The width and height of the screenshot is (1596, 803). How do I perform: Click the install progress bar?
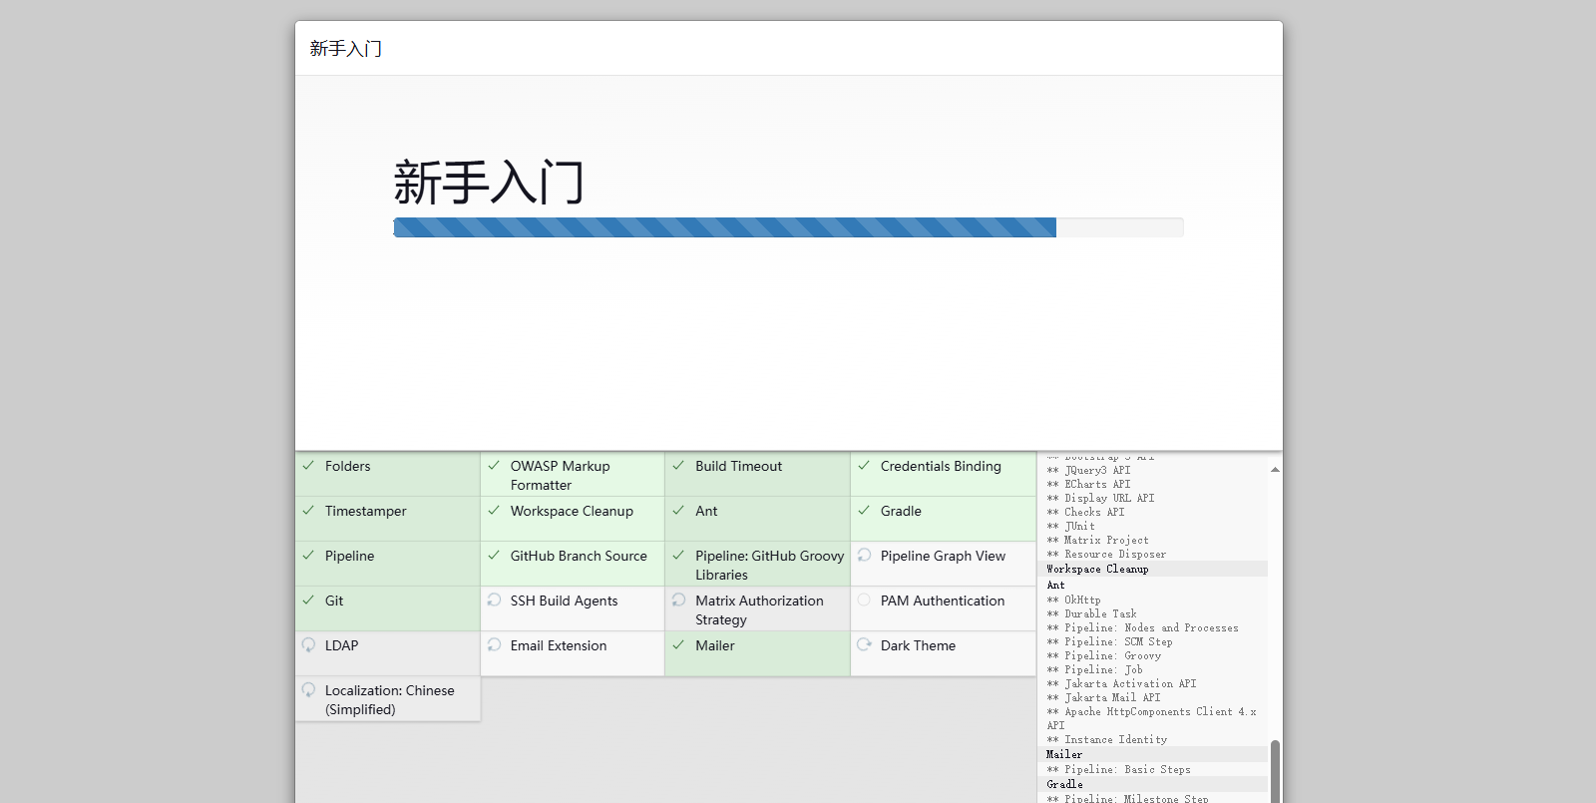(788, 227)
